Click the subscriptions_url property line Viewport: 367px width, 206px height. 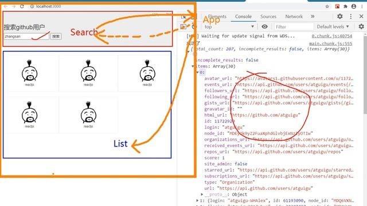click(279, 176)
